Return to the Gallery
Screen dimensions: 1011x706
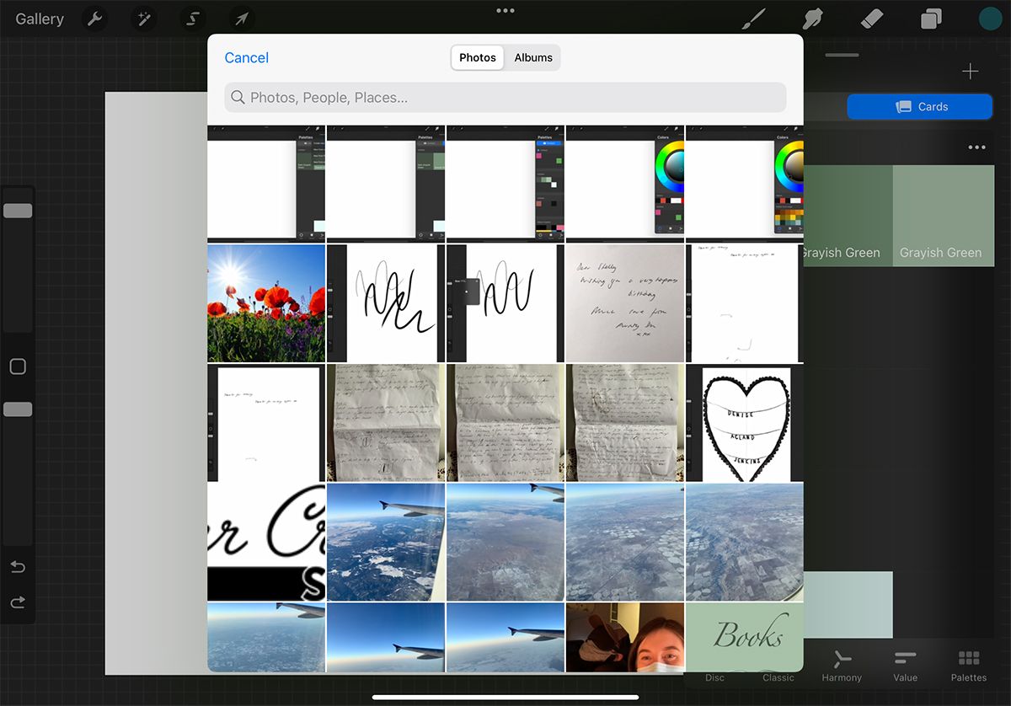(40, 19)
